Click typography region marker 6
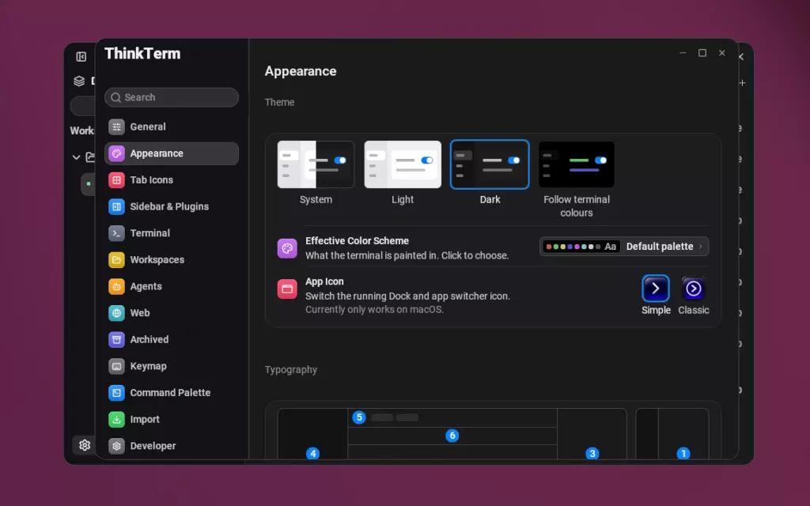The width and height of the screenshot is (810, 506). tap(452, 436)
